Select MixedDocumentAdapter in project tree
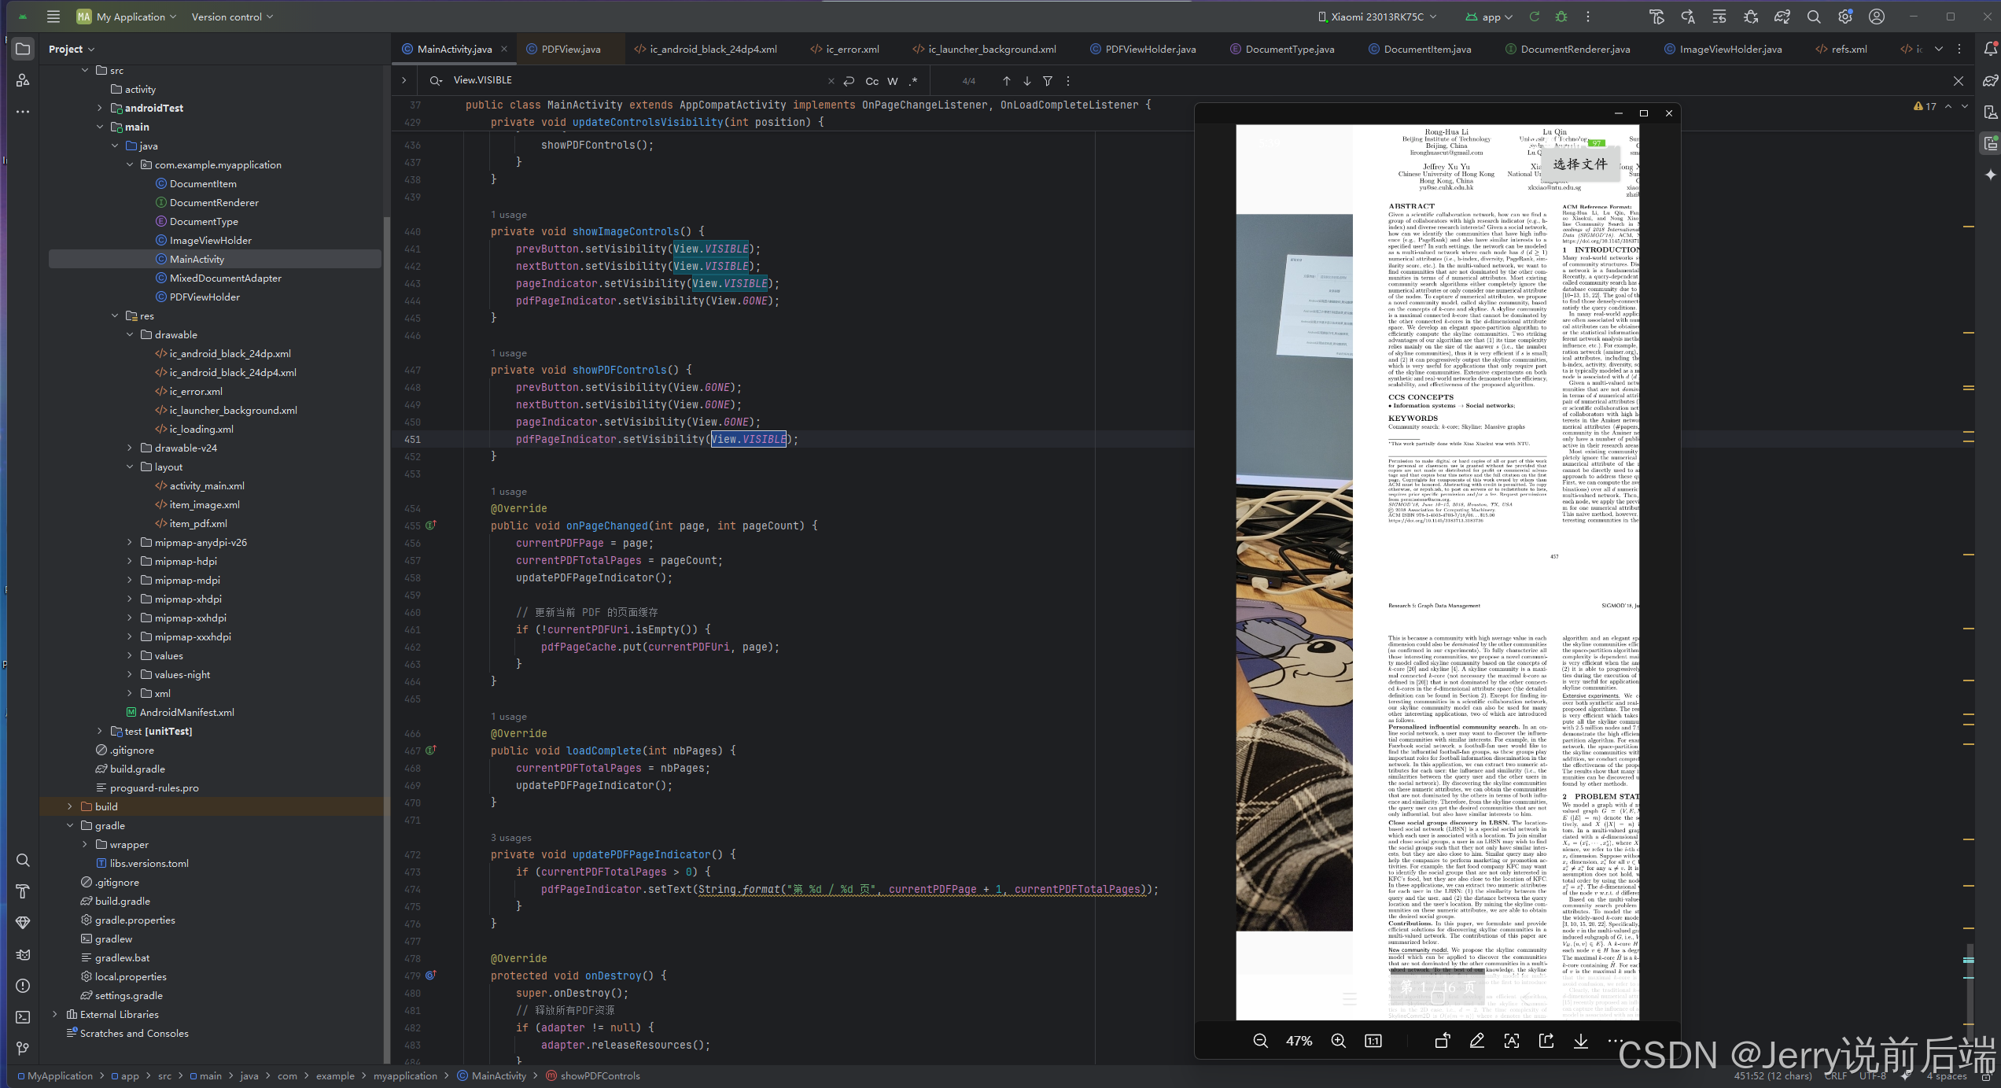The width and height of the screenshot is (2001, 1088). pyautogui.click(x=225, y=278)
